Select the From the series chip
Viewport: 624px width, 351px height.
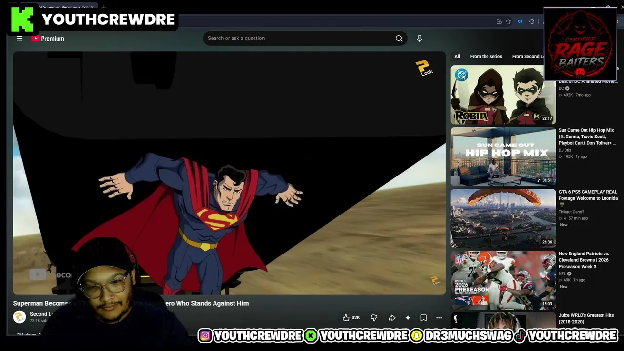[486, 56]
